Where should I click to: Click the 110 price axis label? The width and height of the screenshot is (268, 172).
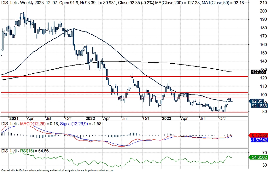(x=263, y=86)
